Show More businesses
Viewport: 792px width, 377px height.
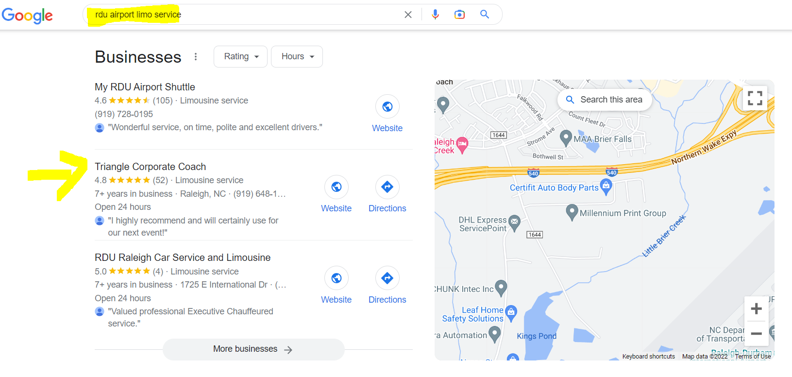pyautogui.click(x=253, y=349)
